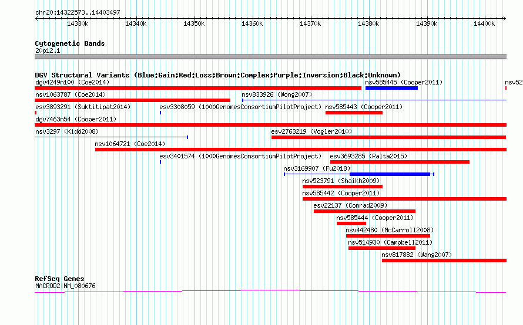
Task: Select the red nsv514930 loss bar
Action: tap(382, 248)
